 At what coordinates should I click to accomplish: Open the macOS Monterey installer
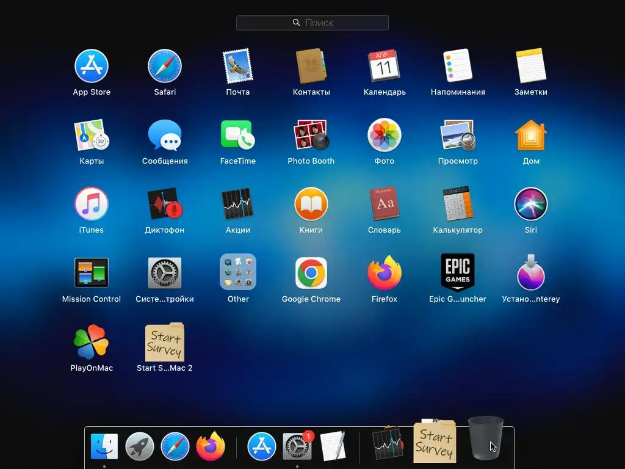530,273
